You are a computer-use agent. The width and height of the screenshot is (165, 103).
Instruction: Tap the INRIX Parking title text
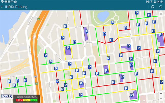[x=16, y=7]
